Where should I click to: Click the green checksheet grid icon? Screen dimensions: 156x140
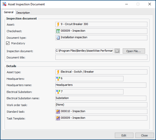pos(58,31)
